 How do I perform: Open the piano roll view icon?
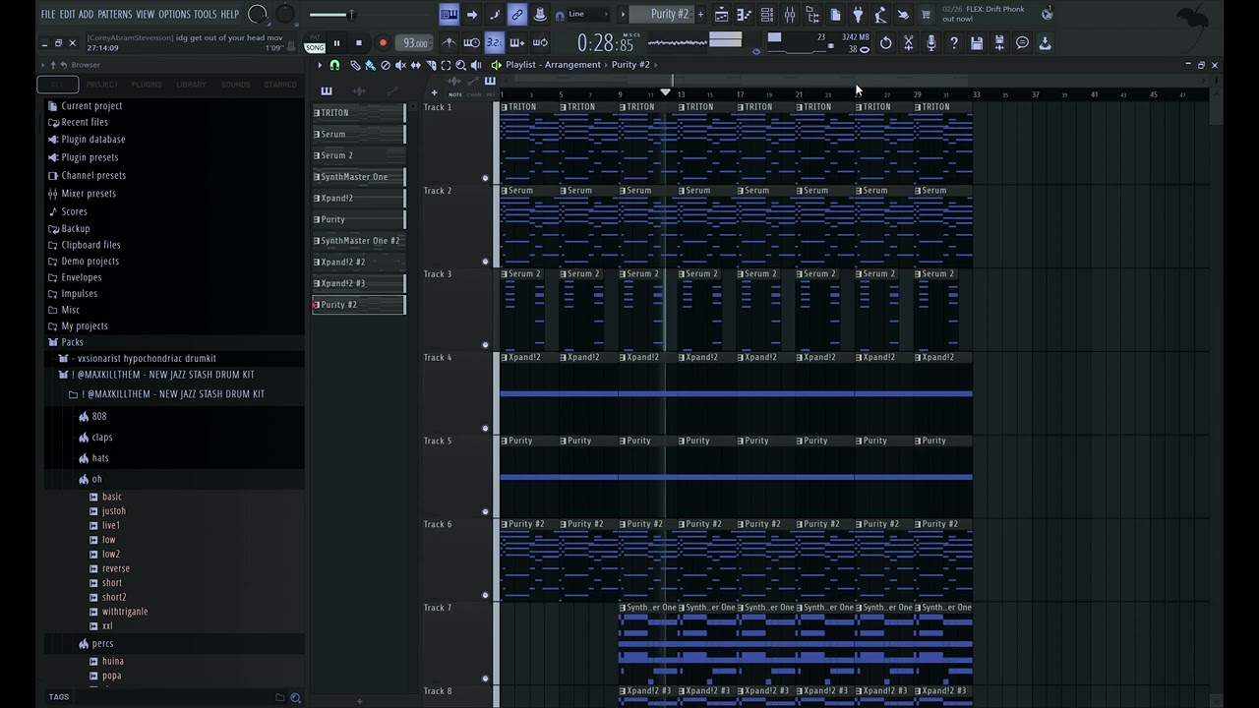tap(744, 15)
